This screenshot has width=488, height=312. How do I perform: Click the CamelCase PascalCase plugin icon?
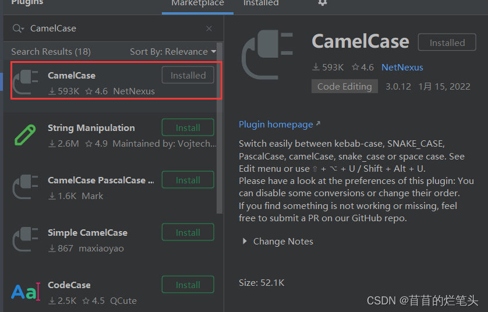point(26,187)
